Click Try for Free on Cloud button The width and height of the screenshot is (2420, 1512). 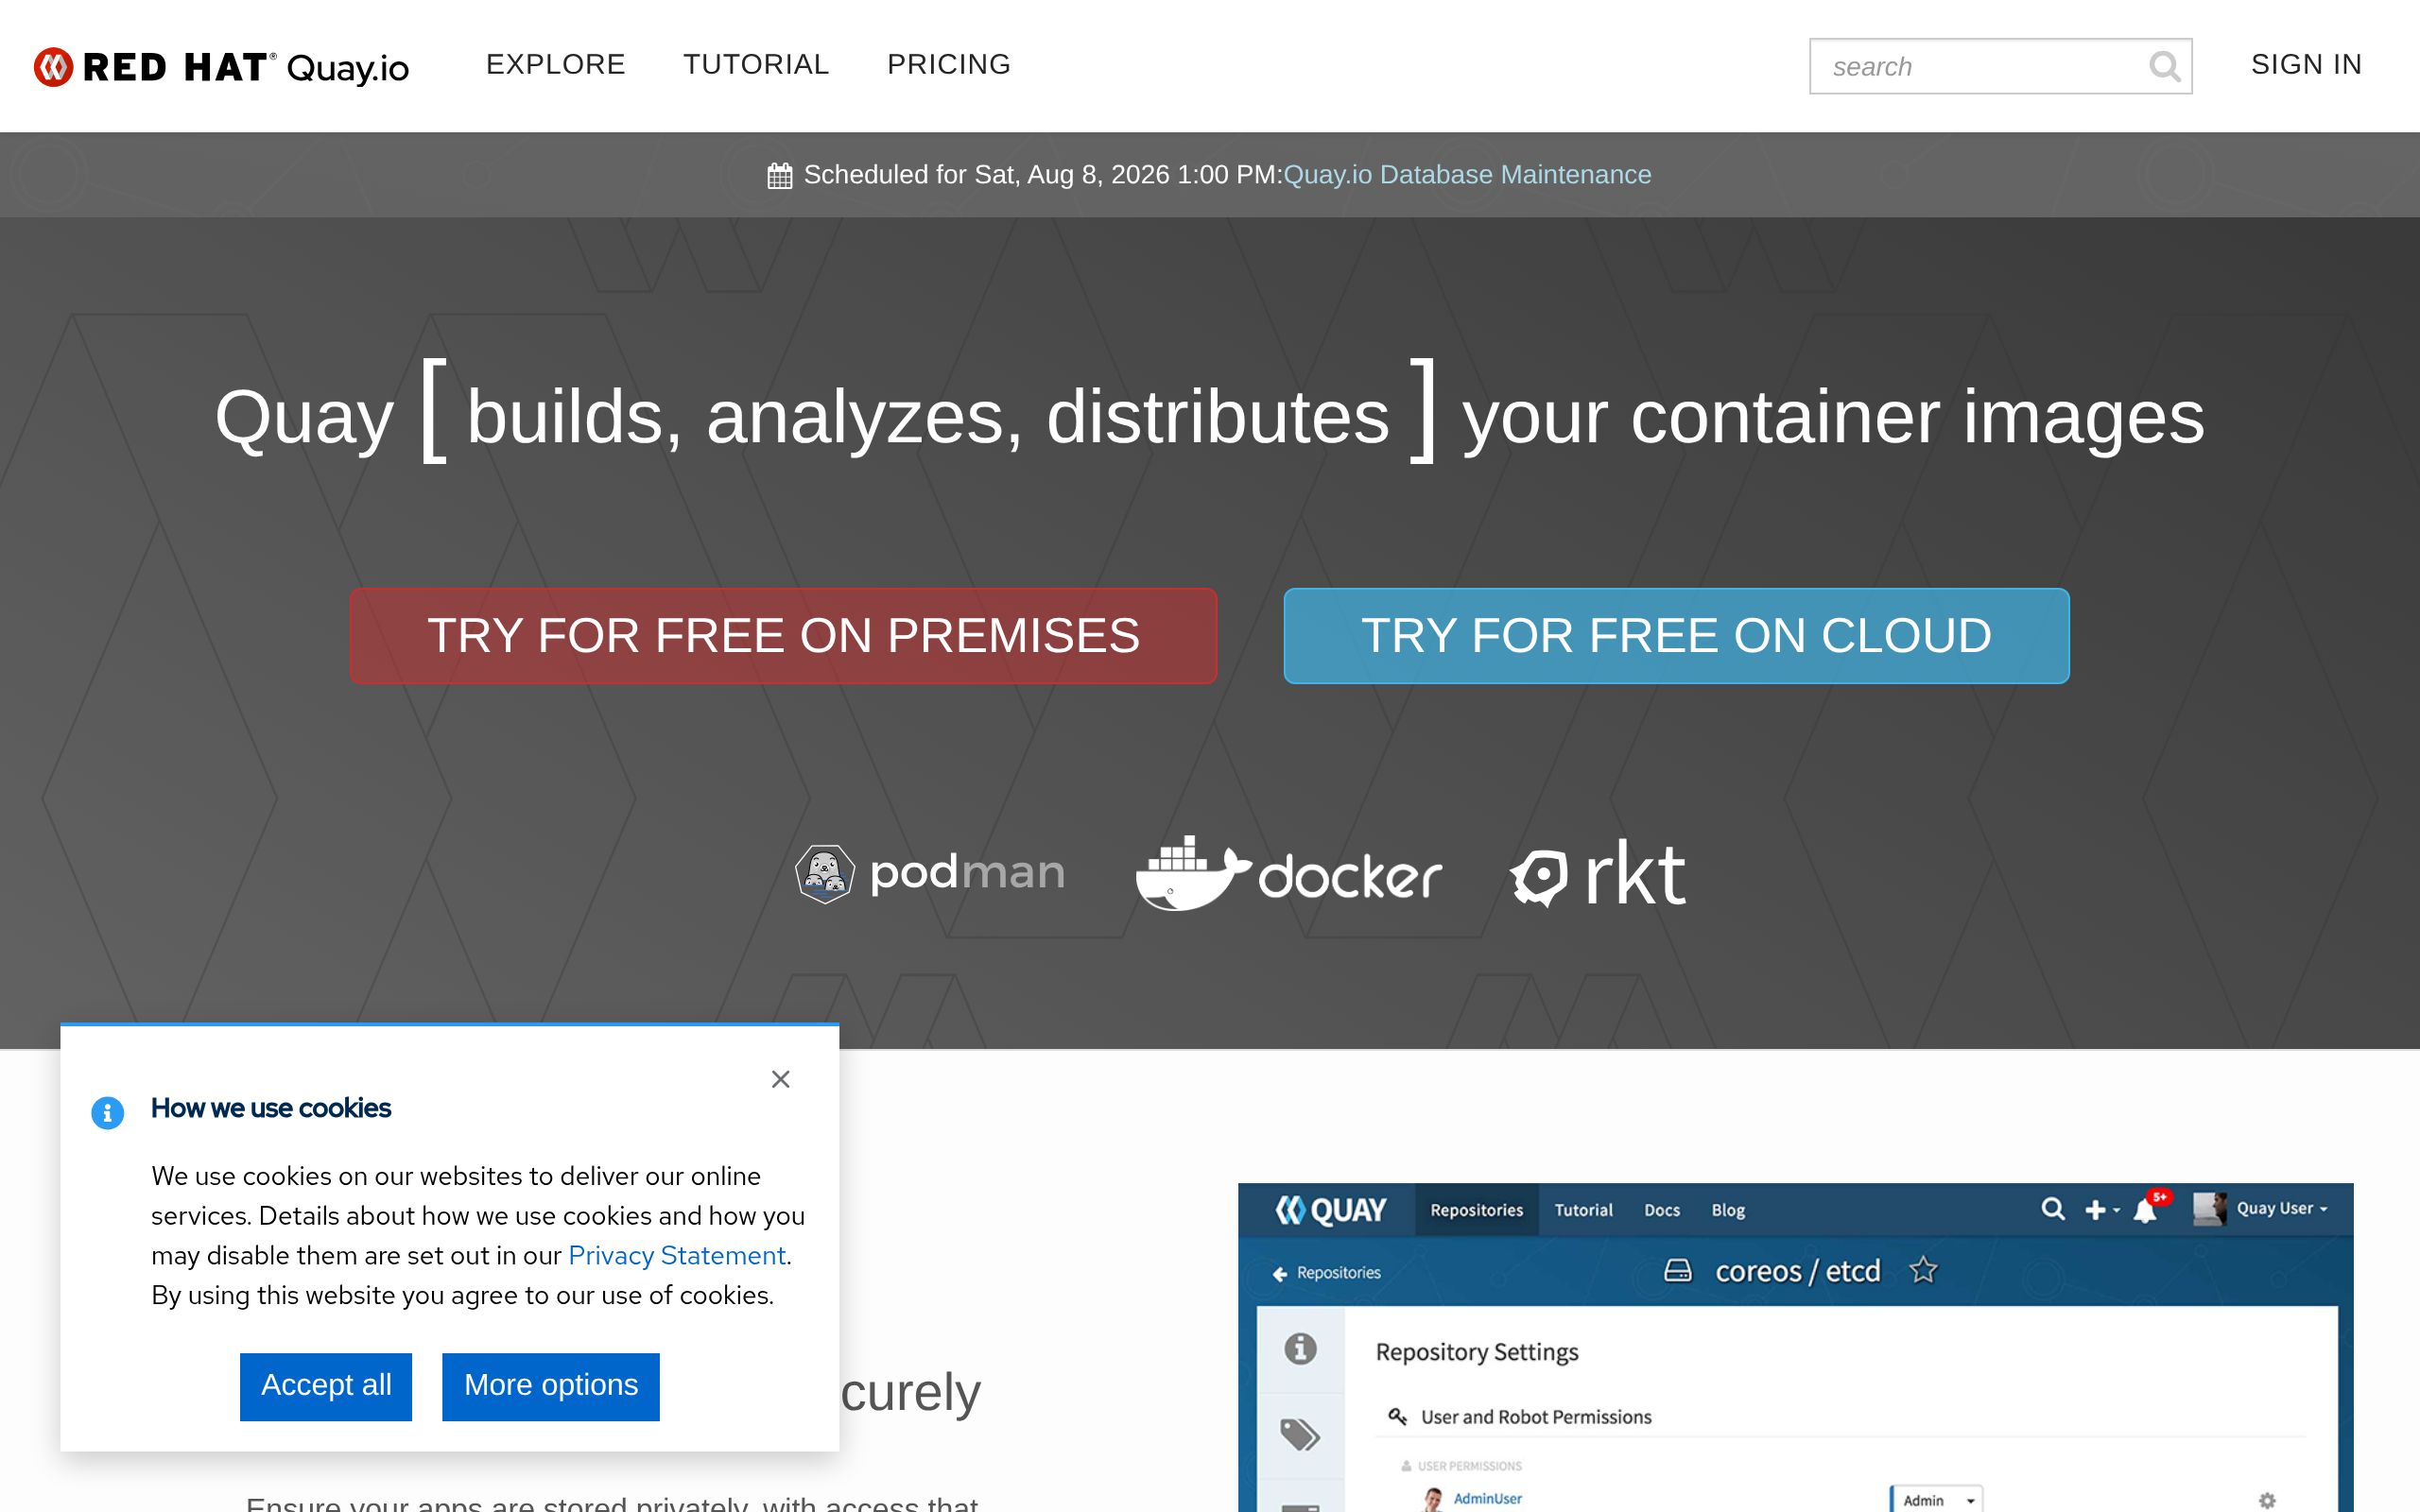click(x=1676, y=636)
